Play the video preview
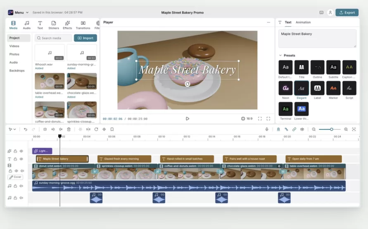 coord(187,119)
